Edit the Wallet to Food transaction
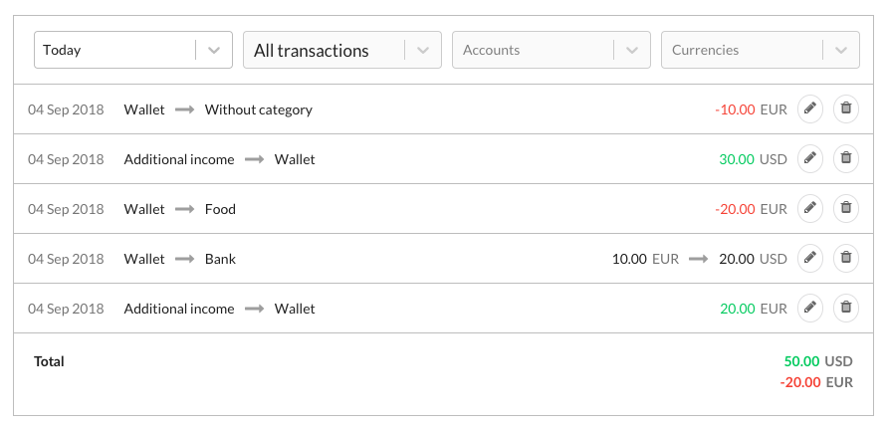886x428 pixels. coord(810,208)
